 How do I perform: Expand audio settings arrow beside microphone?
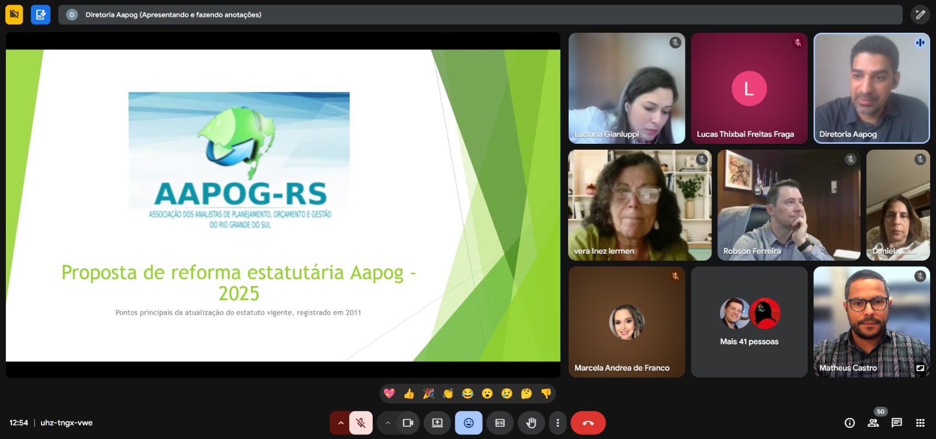pos(340,423)
